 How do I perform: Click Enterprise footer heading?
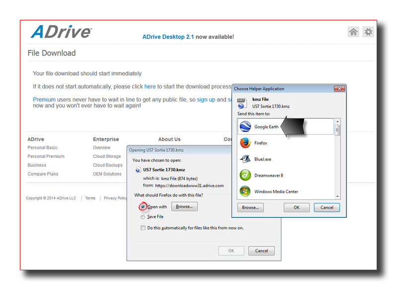coord(106,139)
